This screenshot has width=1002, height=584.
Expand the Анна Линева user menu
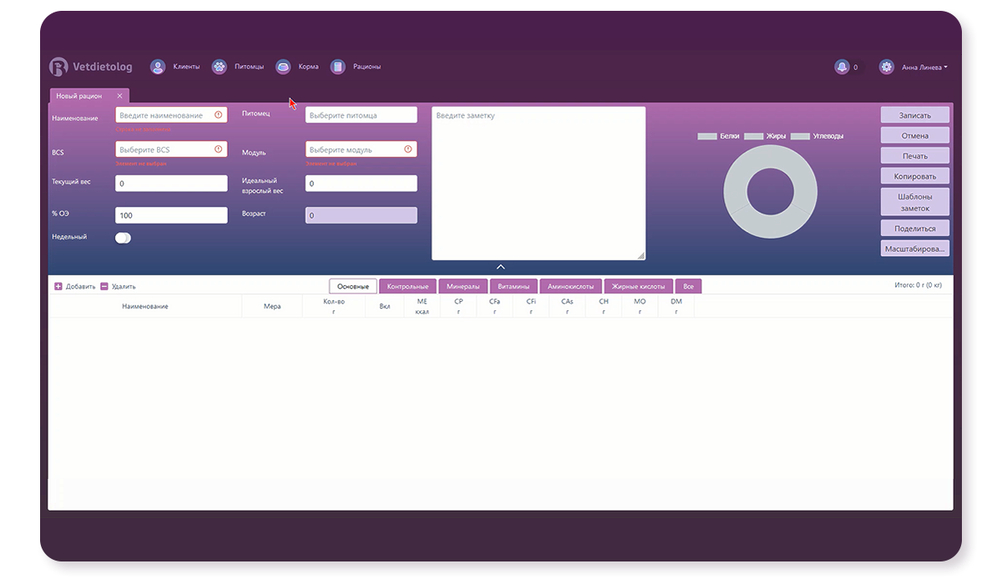[924, 68]
